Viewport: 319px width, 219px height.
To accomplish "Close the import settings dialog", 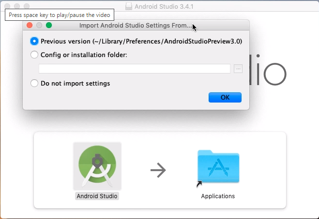I will [30, 25].
